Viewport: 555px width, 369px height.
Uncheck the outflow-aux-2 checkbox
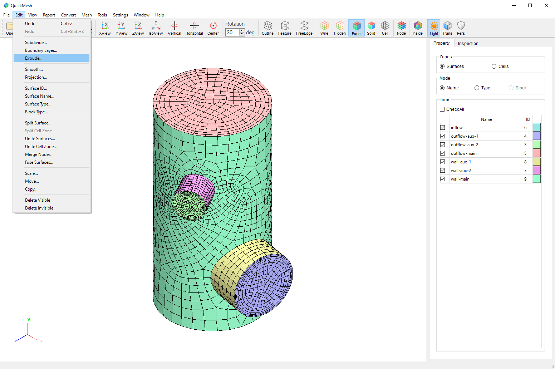click(443, 145)
